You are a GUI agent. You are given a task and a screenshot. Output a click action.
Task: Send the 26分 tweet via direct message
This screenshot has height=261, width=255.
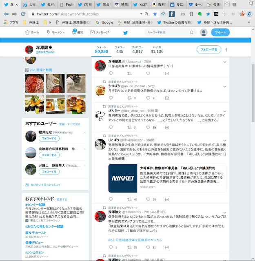pos(167,73)
